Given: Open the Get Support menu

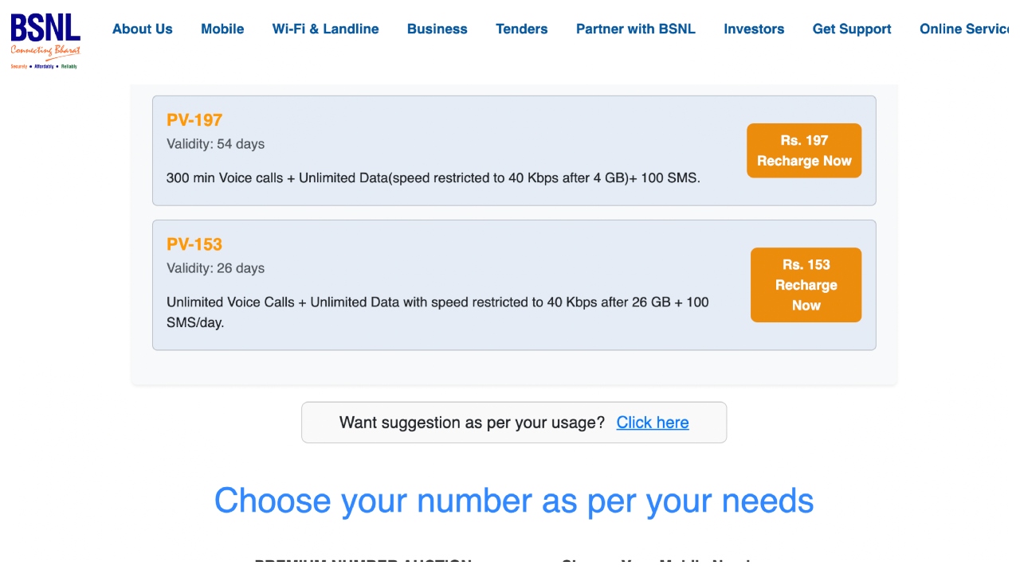Looking at the screenshot, I should tap(851, 29).
